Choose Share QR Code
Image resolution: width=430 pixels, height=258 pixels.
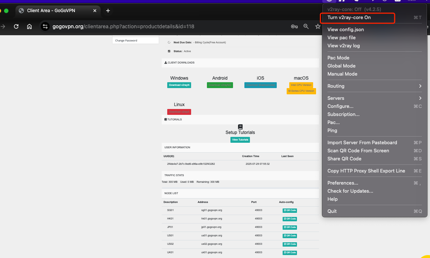pos(375,159)
